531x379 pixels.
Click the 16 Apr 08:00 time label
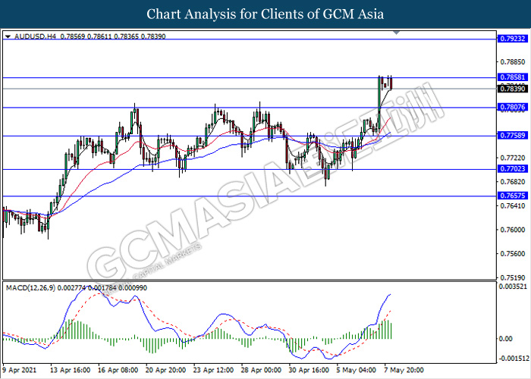pyautogui.click(x=118, y=370)
